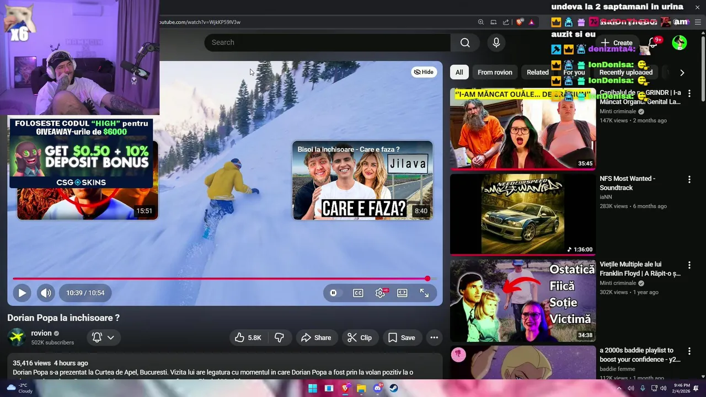Toggle the autoplay switch in player
Viewport: 706px width, 397px height.
tap(335, 293)
